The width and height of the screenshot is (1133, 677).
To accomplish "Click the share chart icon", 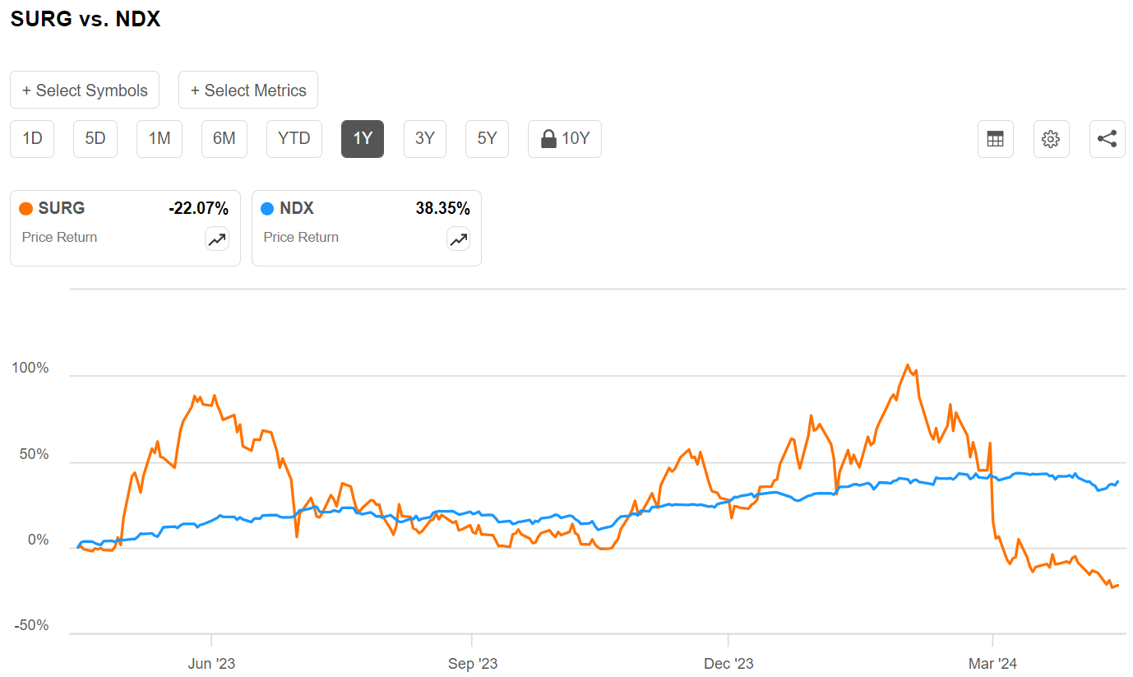I will click(1107, 139).
